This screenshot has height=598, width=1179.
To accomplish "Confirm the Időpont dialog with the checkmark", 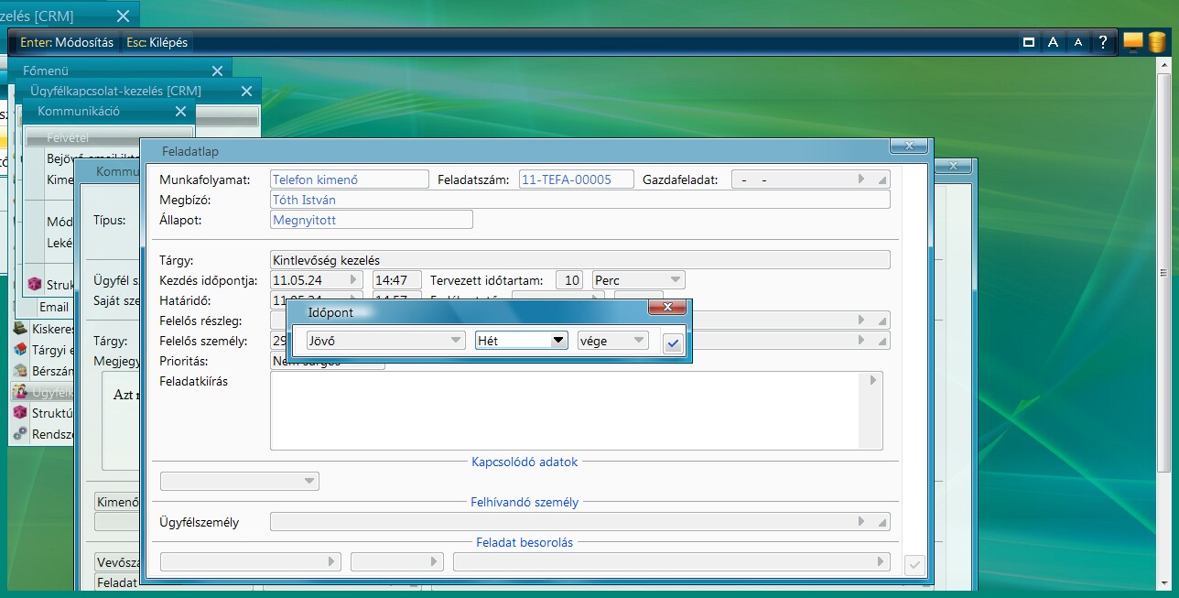I will point(673,343).
